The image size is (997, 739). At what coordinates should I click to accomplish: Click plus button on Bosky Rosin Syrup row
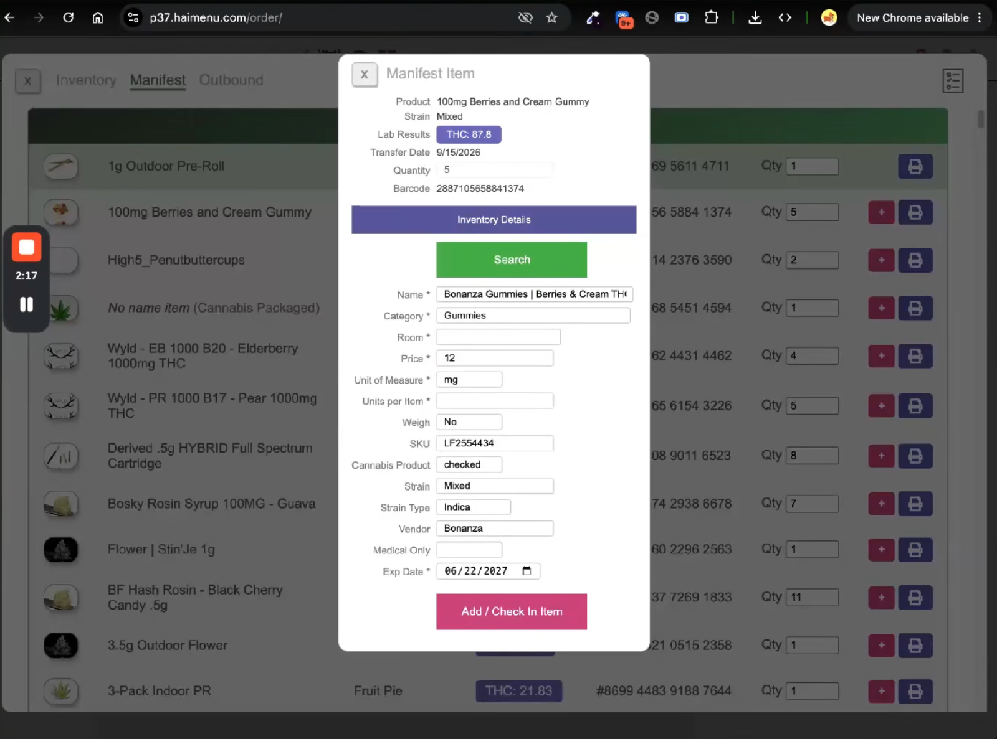point(881,504)
